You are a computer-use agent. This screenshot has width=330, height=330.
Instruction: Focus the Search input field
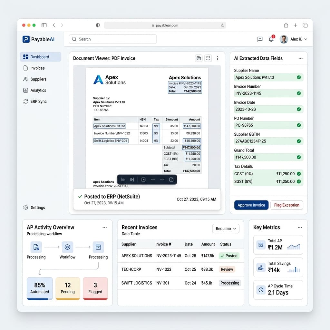tap(112, 39)
